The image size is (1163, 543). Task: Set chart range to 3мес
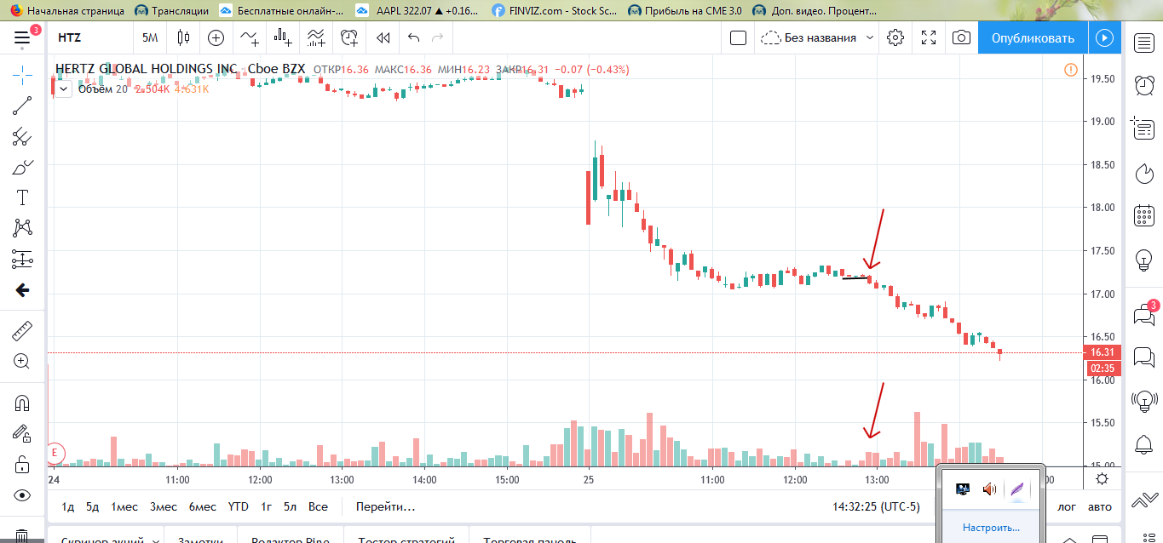pyautogui.click(x=163, y=506)
